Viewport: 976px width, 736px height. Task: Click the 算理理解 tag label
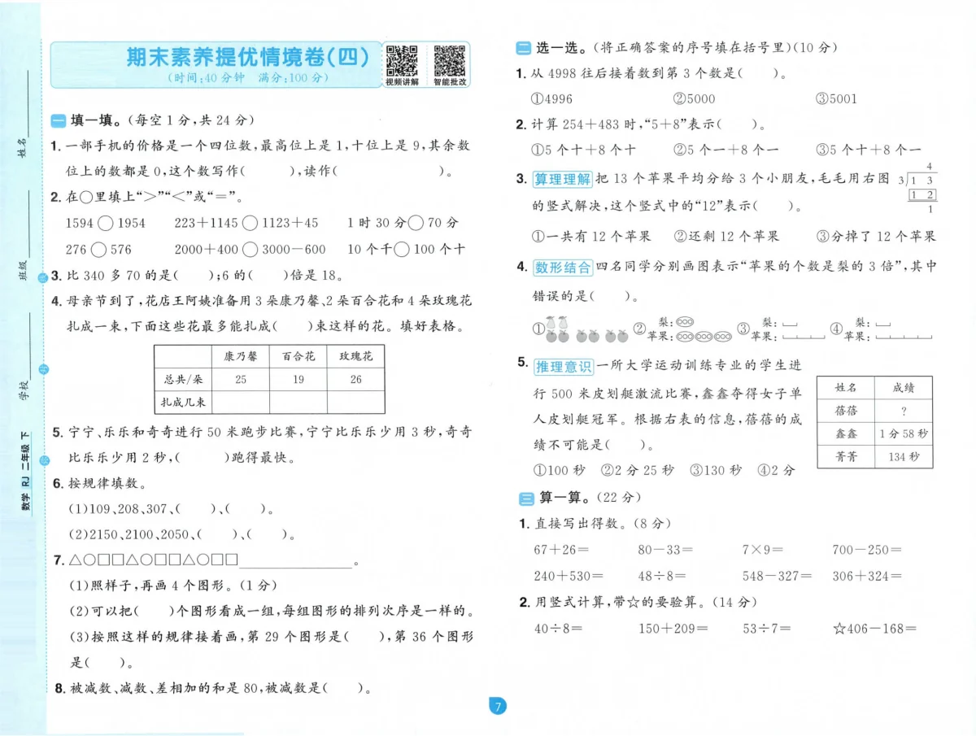tap(563, 179)
